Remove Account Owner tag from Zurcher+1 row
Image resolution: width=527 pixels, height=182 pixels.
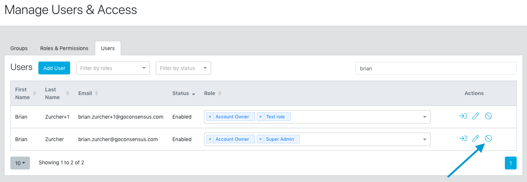[210, 117]
